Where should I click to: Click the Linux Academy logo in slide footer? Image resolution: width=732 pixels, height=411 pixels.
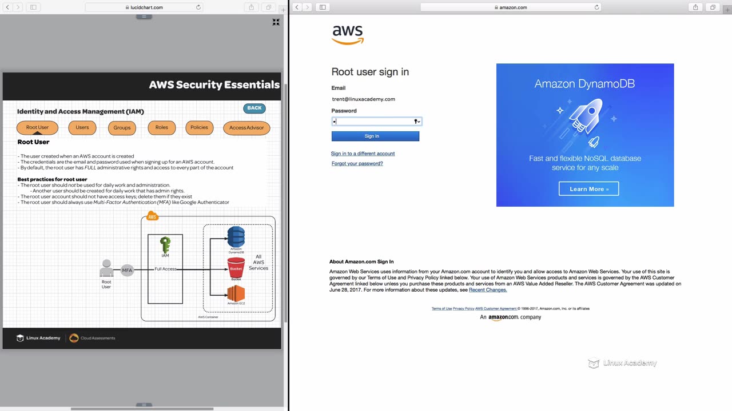tap(38, 338)
